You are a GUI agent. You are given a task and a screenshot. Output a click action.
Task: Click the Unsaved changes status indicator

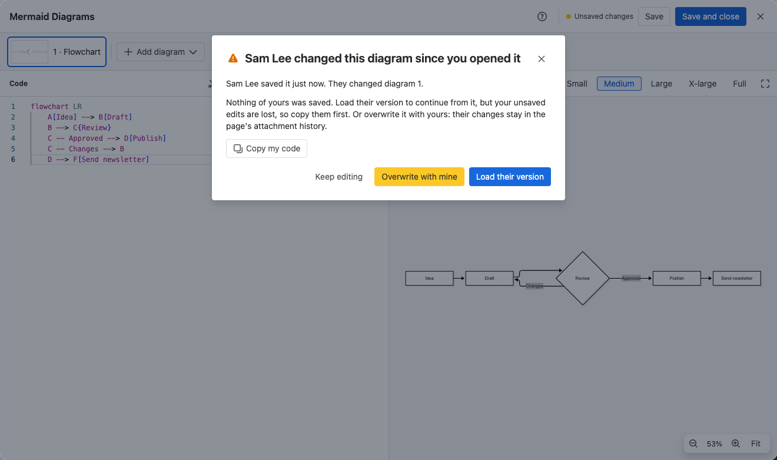(599, 16)
